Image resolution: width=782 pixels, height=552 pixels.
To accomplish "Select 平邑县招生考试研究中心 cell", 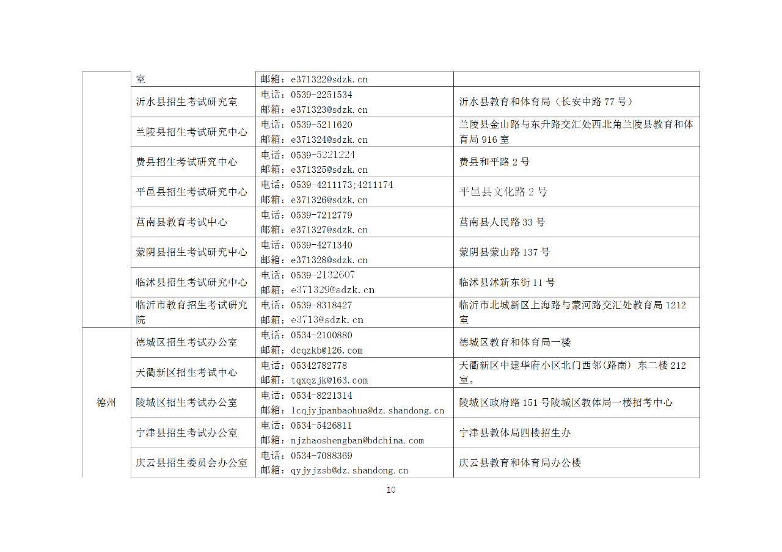I will (193, 192).
